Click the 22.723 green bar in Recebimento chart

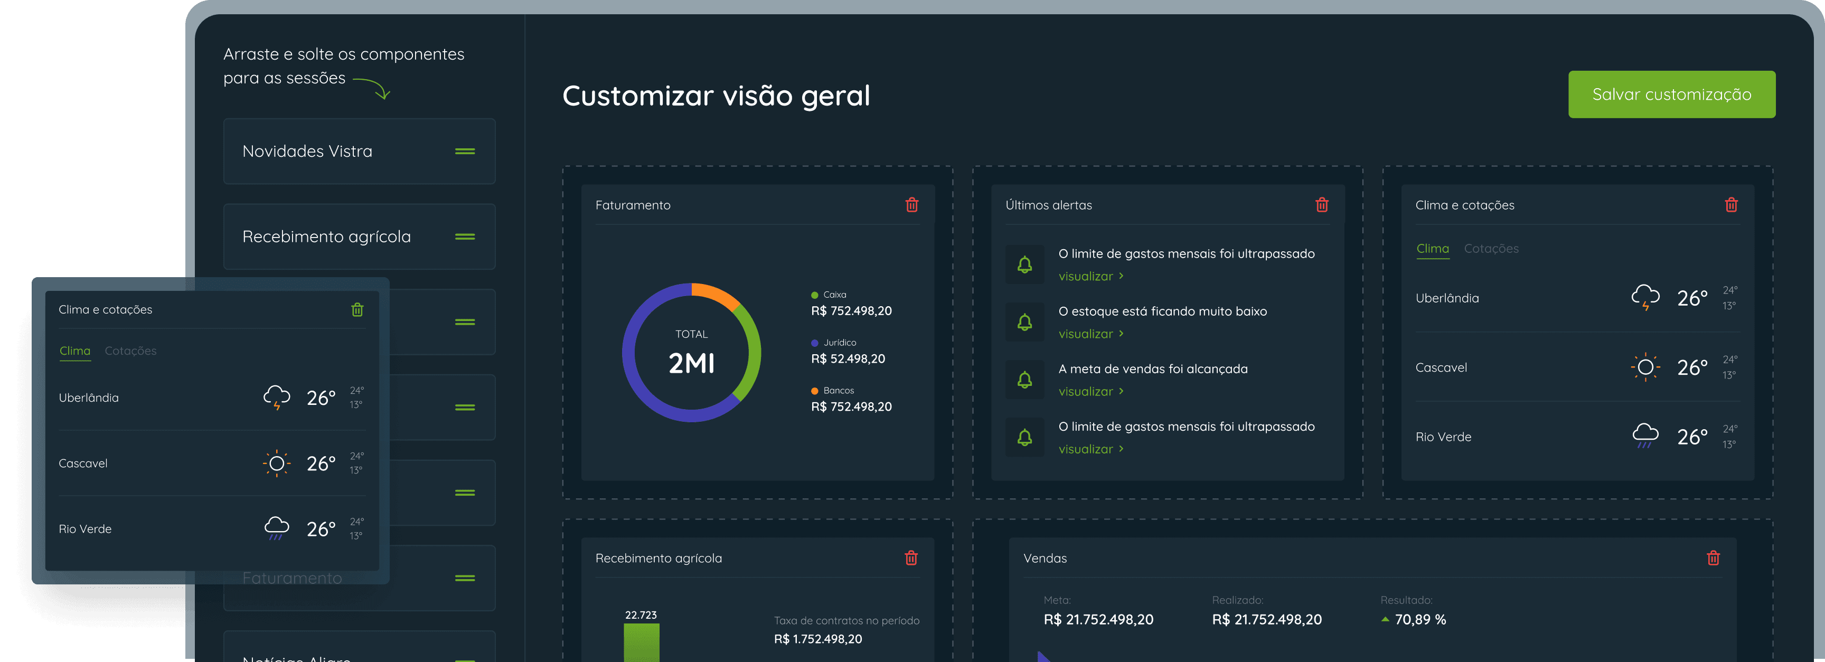[641, 642]
